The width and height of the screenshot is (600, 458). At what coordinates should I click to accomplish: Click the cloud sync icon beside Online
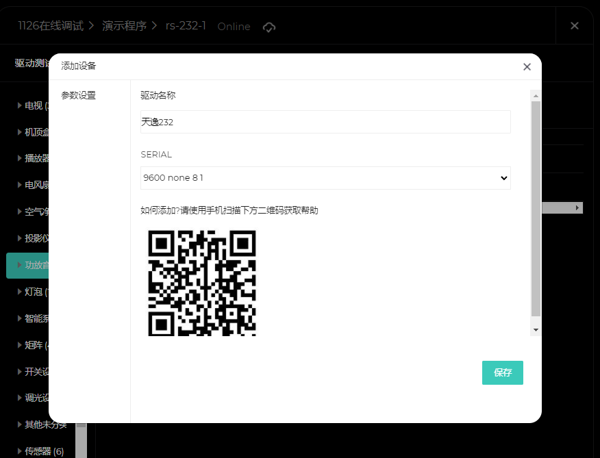point(269,27)
